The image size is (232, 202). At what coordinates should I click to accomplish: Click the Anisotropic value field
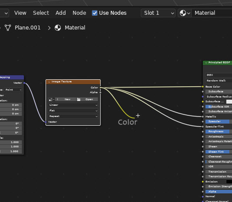click(219, 137)
